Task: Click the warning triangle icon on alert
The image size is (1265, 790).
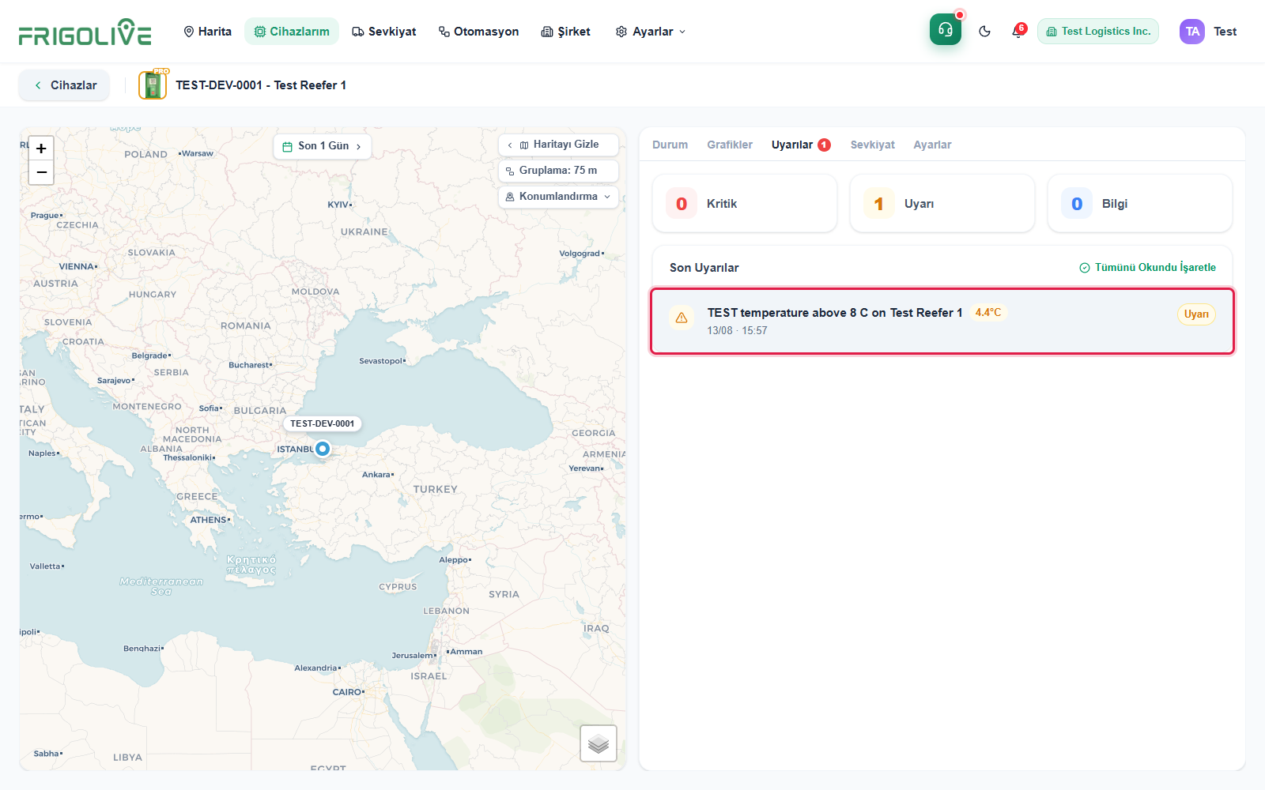Action: tap(682, 318)
